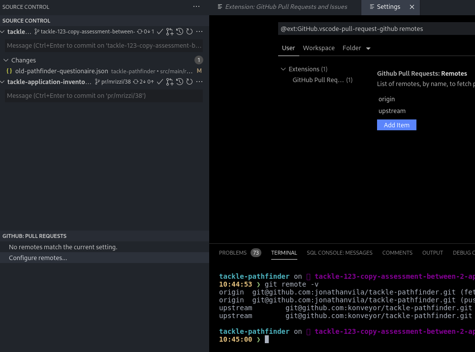The width and height of the screenshot is (475, 352).
Task: Close the Settings tab
Action: pyautogui.click(x=412, y=7)
